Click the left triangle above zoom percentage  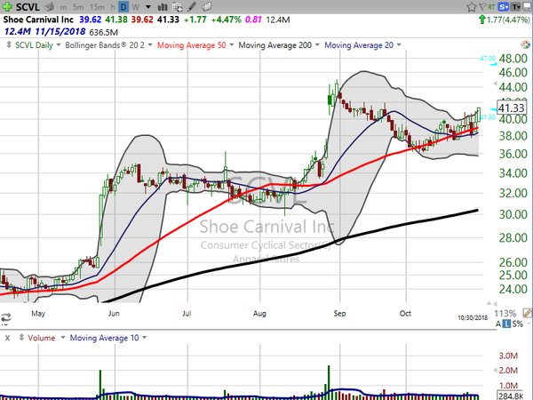[x=496, y=303]
